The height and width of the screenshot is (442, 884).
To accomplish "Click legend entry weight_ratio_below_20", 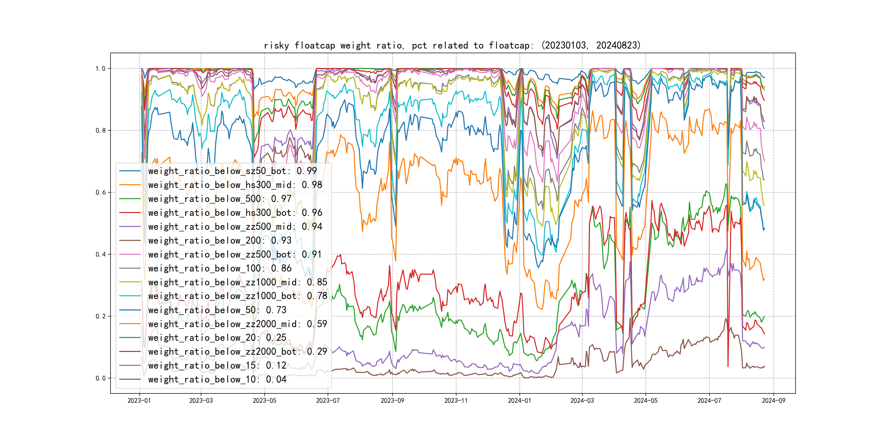I will pyautogui.click(x=217, y=338).
